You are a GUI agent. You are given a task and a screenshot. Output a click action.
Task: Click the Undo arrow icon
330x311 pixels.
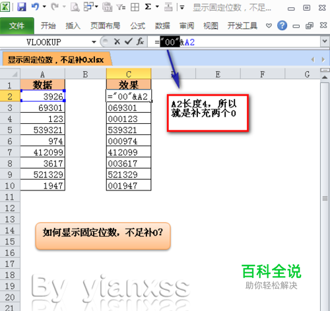[x=35, y=7]
